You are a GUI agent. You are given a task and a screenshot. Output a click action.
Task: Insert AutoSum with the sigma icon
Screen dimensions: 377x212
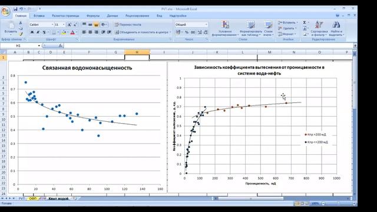[305, 22]
